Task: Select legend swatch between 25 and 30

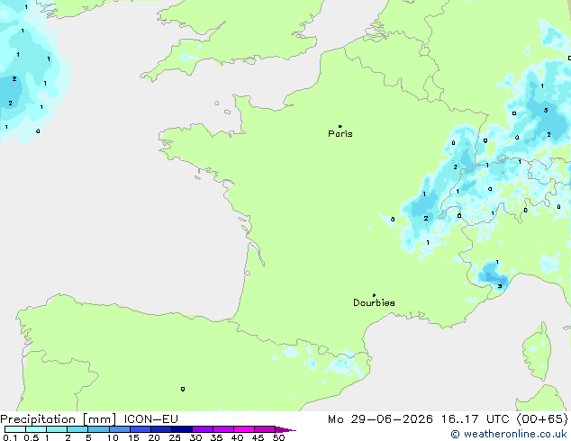Action: [182, 429]
